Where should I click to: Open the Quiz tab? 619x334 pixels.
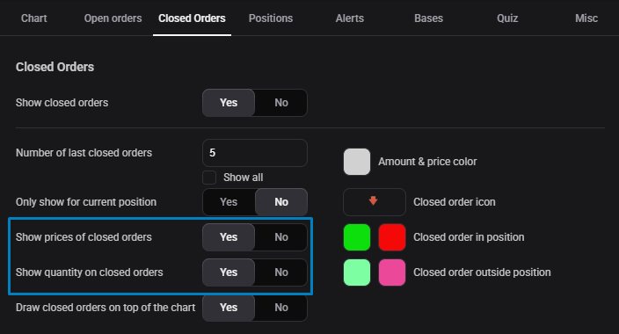point(507,18)
